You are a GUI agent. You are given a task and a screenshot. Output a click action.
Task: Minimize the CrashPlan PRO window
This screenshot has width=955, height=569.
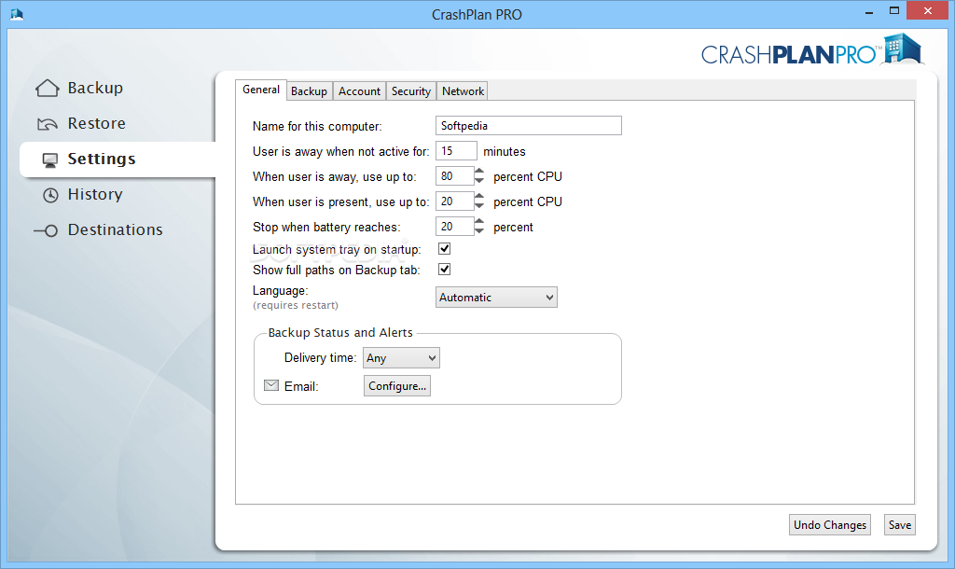pos(869,12)
